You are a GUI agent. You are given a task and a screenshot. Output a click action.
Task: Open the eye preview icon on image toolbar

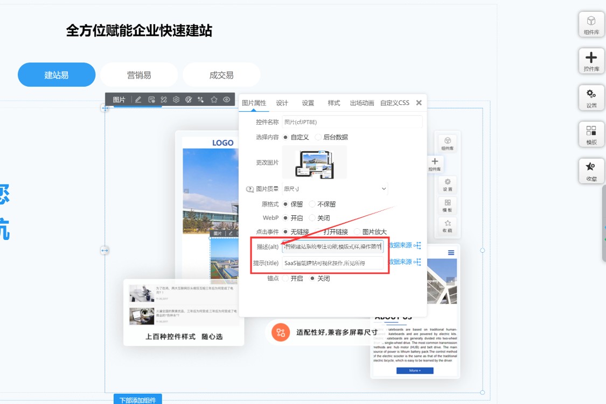point(226,99)
